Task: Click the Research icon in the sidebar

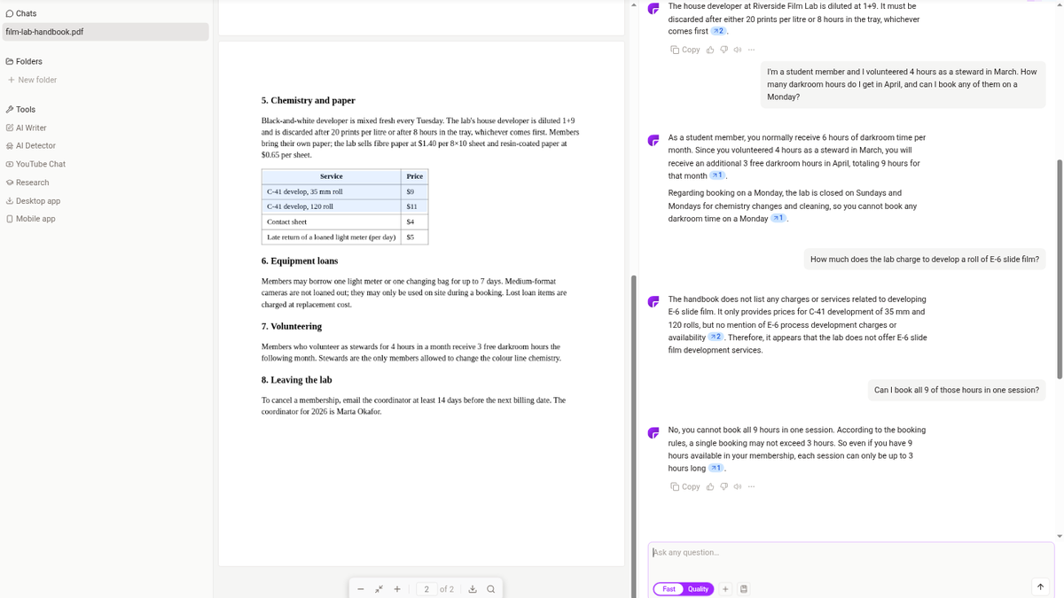Action: [9, 183]
